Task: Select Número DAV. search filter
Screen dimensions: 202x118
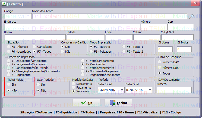Action: tap(159, 62)
